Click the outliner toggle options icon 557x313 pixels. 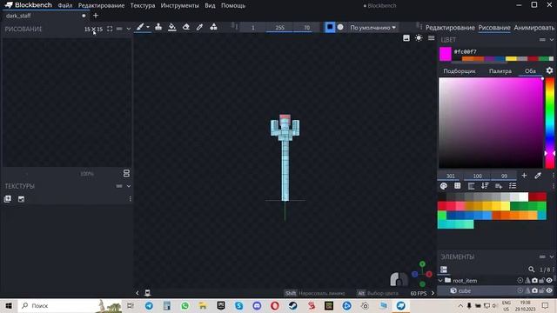click(444, 270)
